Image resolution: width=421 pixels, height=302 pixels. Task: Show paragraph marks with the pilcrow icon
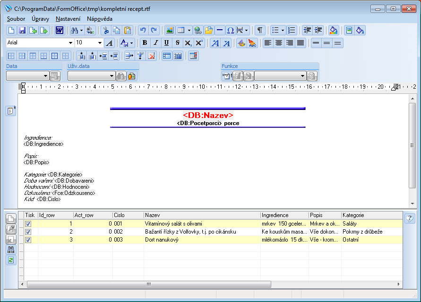point(259,30)
